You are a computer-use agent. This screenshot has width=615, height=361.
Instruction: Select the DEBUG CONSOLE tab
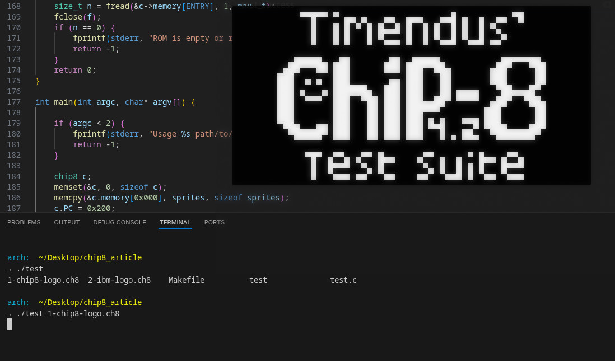tap(119, 222)
